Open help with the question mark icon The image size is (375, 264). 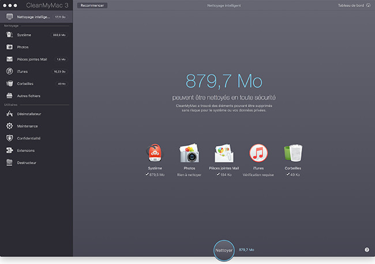(x=366, y=250)
